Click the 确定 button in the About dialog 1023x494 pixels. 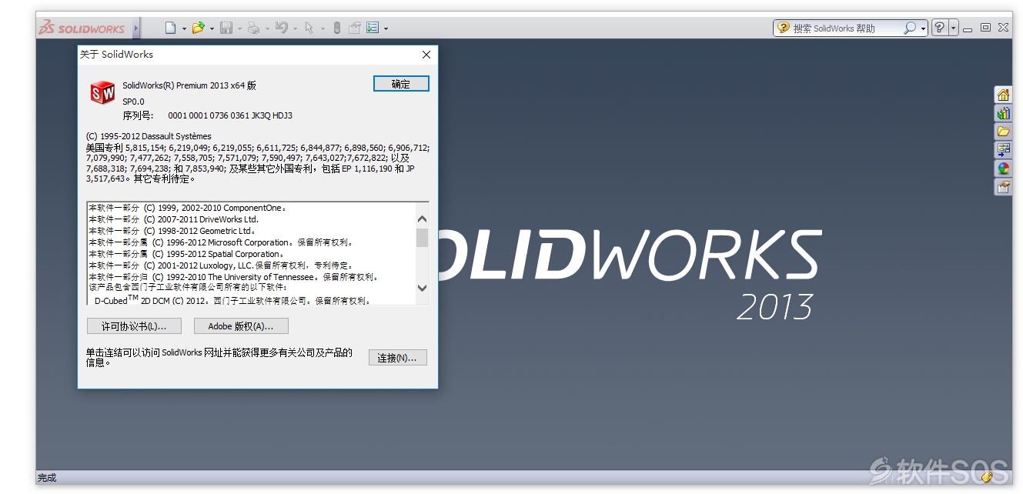tap(401, 84)
